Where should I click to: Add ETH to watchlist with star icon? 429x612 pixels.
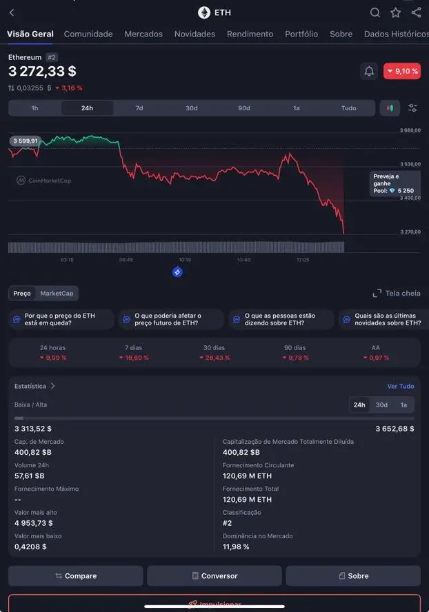(x=396, y=12)
